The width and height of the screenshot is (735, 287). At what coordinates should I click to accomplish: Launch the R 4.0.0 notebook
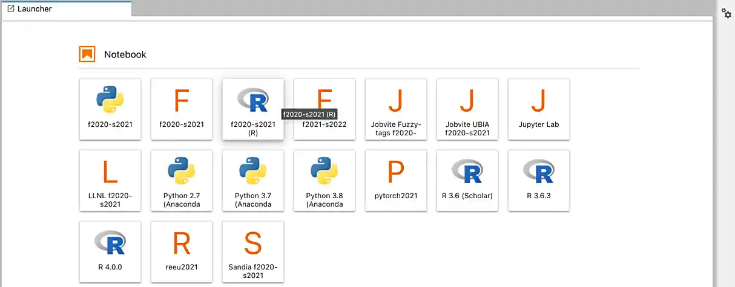click(110, 251)
